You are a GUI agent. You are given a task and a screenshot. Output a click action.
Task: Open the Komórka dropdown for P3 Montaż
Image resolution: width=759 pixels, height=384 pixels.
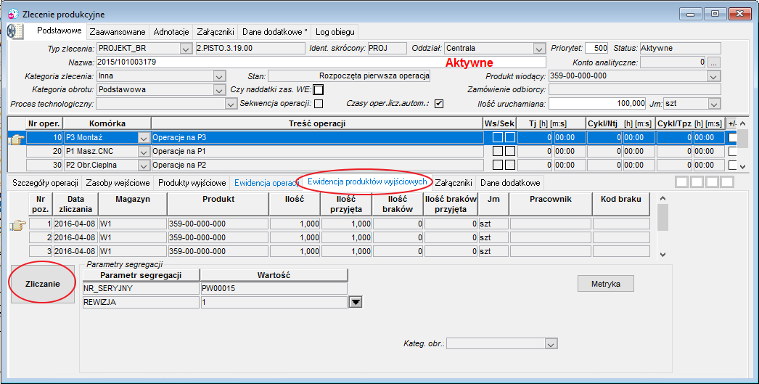point(144,137)
